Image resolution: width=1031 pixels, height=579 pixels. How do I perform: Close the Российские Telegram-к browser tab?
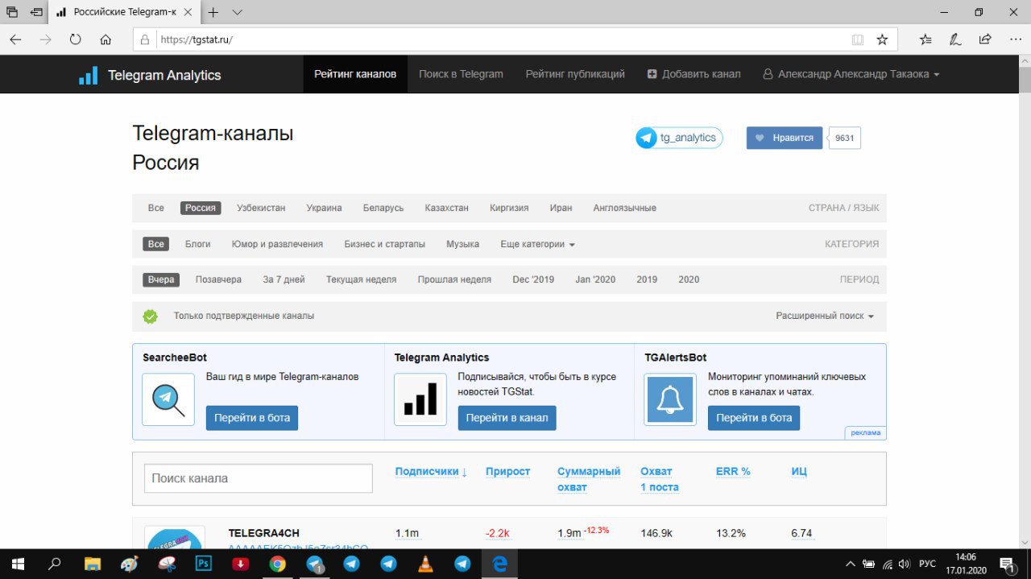click(x=188, y=13)
